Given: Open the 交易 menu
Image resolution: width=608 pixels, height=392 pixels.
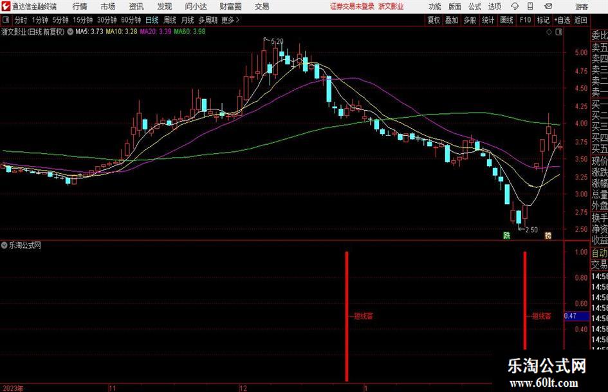Looking at the screenshot, I should (262, 6).
